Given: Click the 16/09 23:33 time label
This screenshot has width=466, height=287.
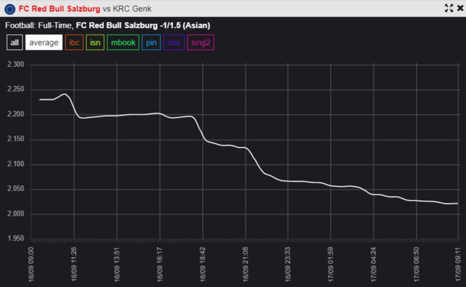Looking at the screenshot, I should coord(288,264).
